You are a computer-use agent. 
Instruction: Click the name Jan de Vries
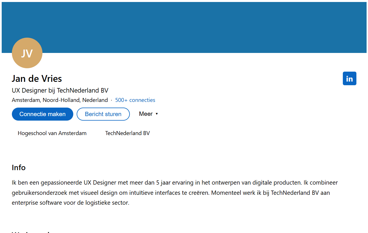(x=37, y=78)
